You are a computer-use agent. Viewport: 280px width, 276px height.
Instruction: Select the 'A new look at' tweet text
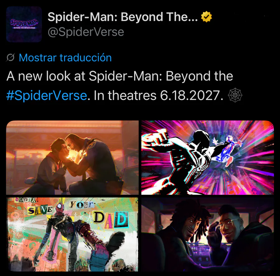(46, 76)
